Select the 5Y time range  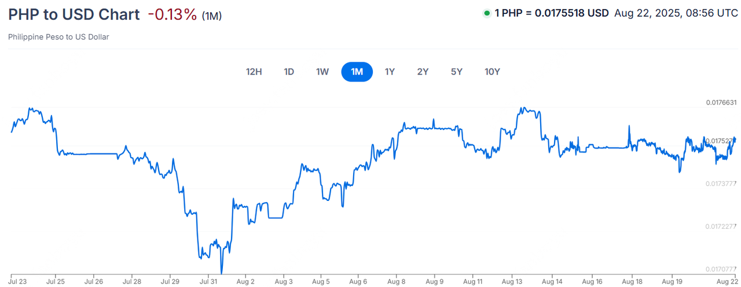point(457,72)
